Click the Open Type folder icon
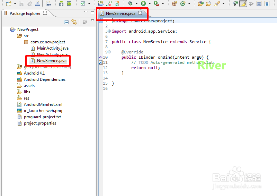Screen dimensions: 277x196 coord(200,3)
